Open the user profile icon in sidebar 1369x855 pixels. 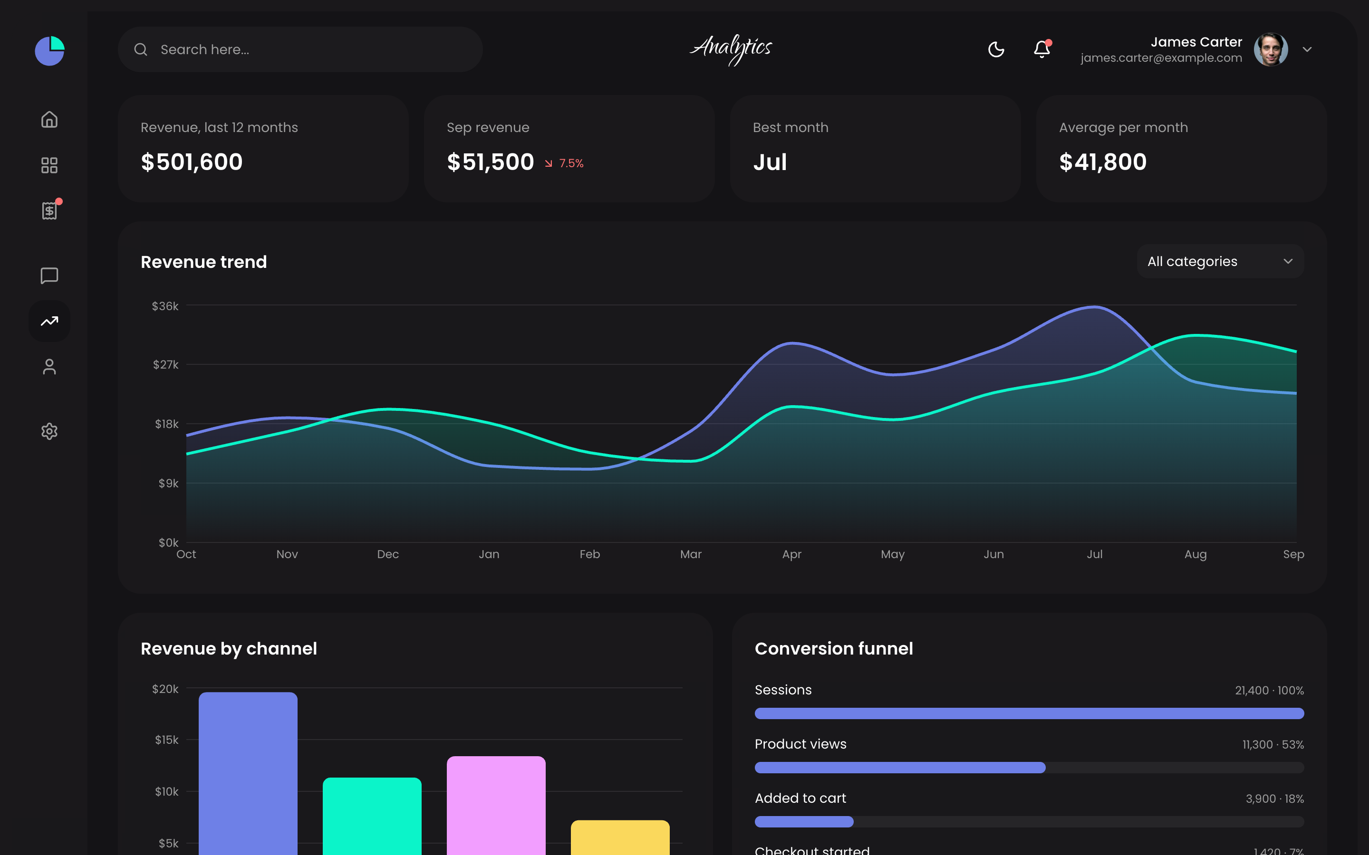49,366
